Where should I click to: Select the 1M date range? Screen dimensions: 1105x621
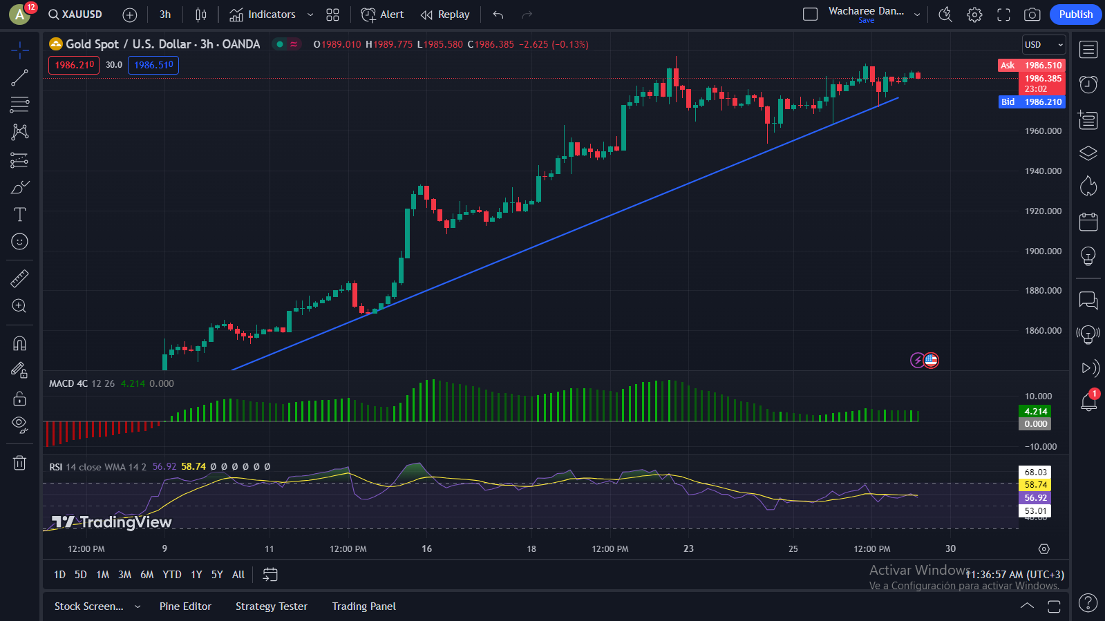(x=103, y=575)
